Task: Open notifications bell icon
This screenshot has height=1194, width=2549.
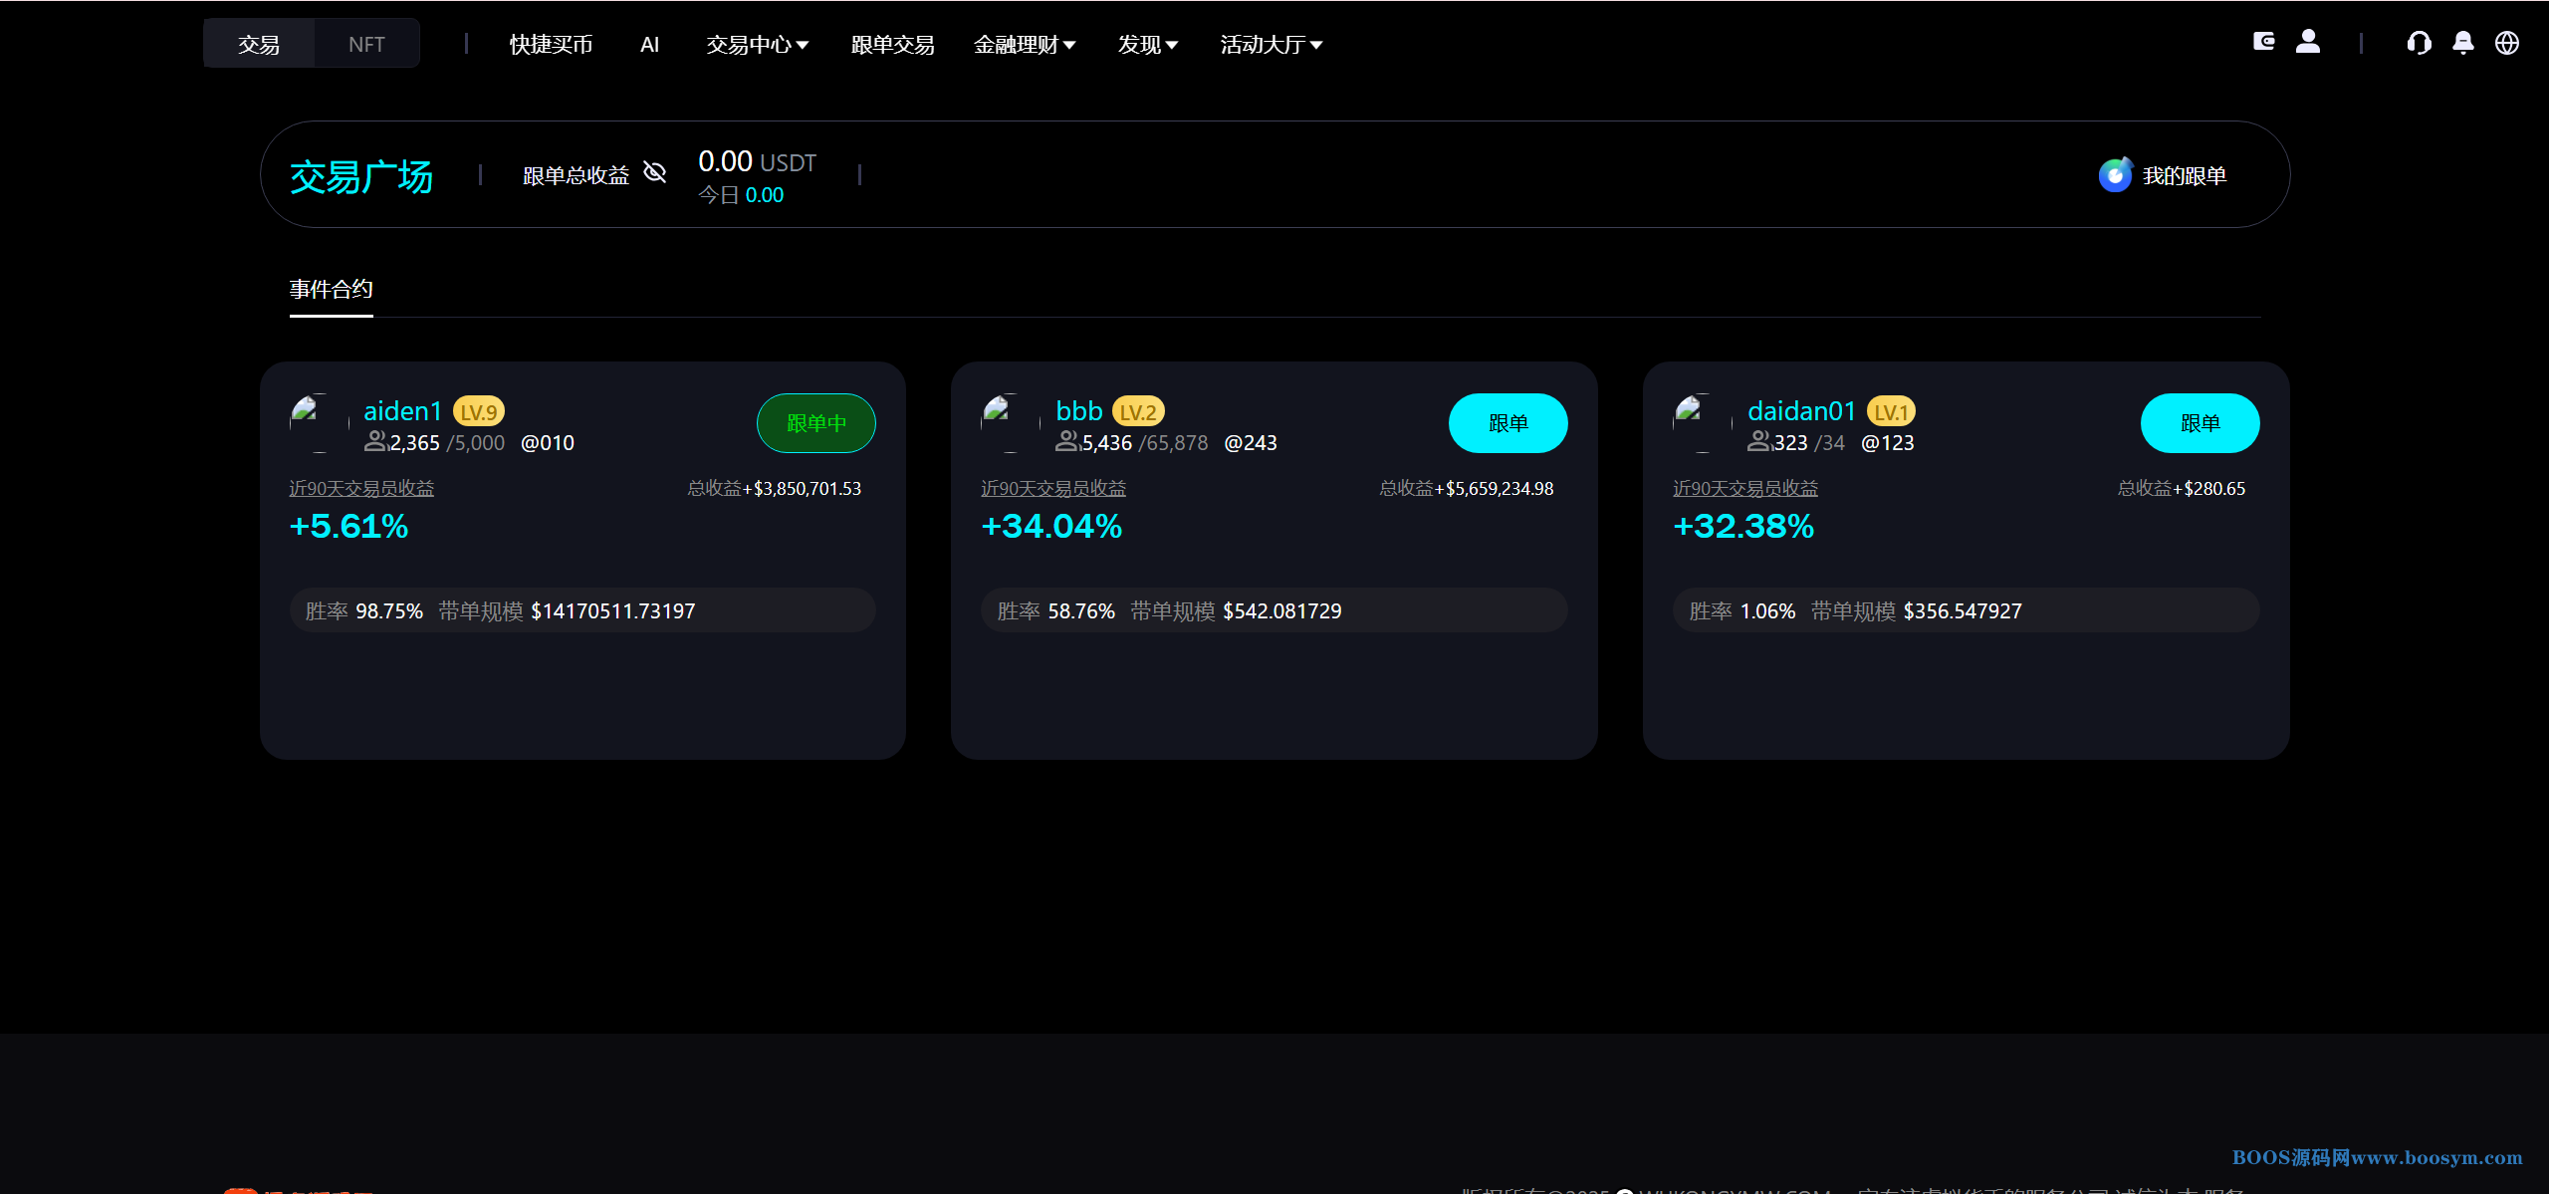Action: point(2463,43)
